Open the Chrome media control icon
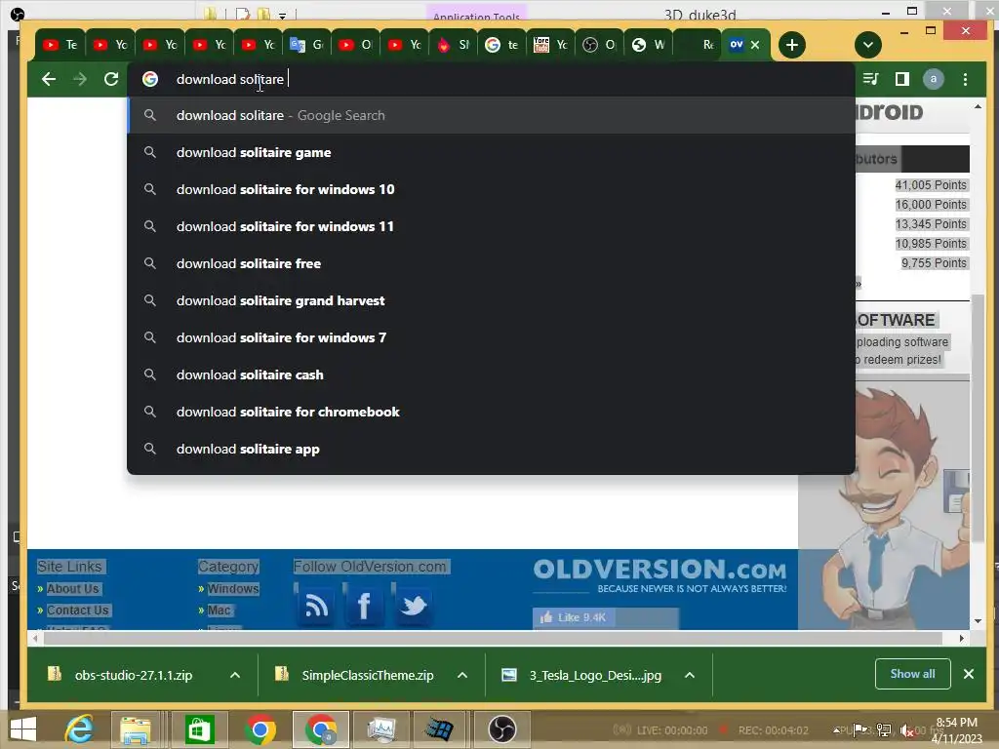Image resolution: width=999 pixels, height=749 pixels. [870, 79]
